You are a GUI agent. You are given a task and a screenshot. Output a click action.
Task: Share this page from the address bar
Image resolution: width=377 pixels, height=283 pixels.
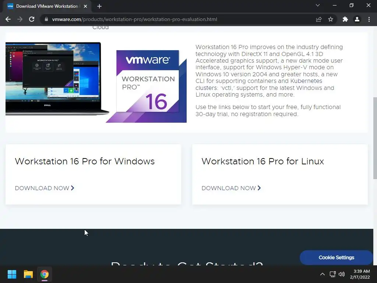[319, 19]
